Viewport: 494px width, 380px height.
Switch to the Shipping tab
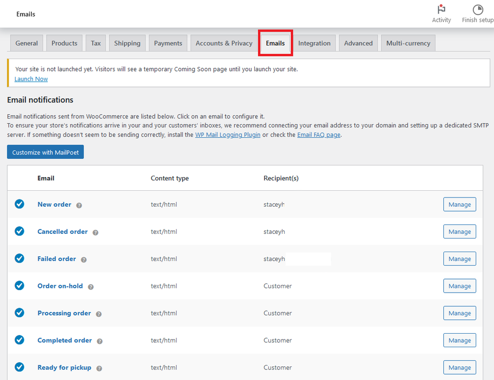pyautogui.click(x=127, y=43)
